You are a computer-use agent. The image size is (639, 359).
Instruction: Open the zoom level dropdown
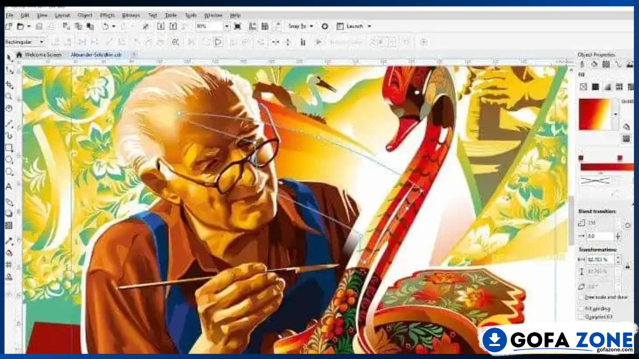(227, 26)
